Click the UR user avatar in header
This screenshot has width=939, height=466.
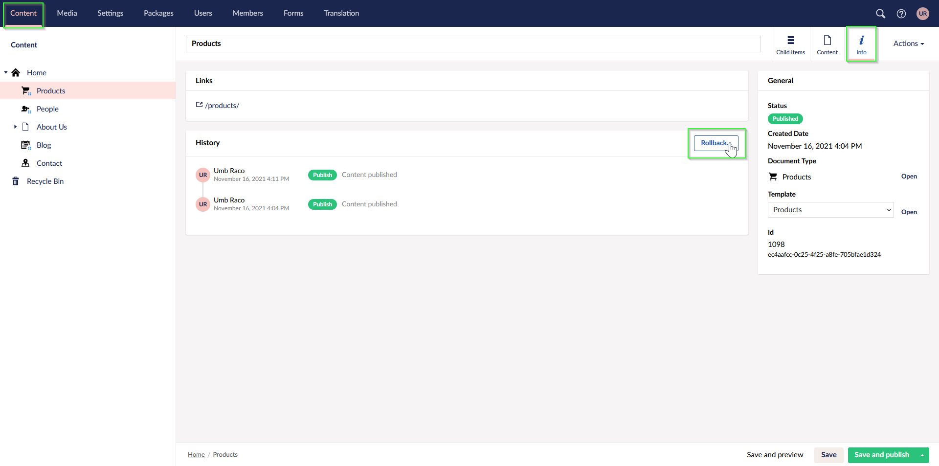click(922, 14)
